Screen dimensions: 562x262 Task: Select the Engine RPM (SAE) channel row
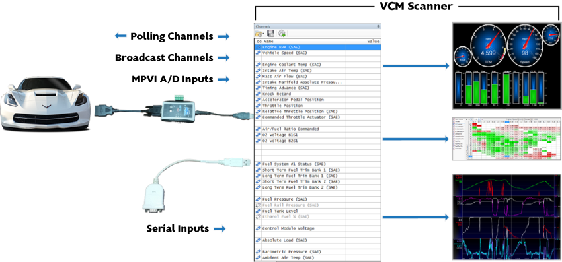(x=317, y=48)
